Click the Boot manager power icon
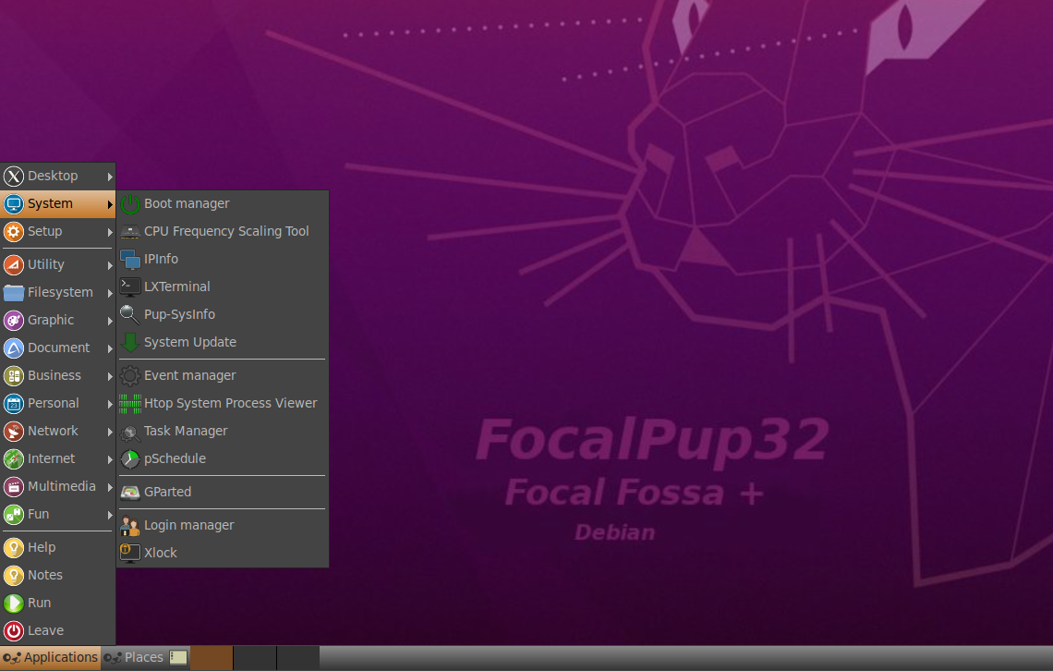 [x=129, y=203]
